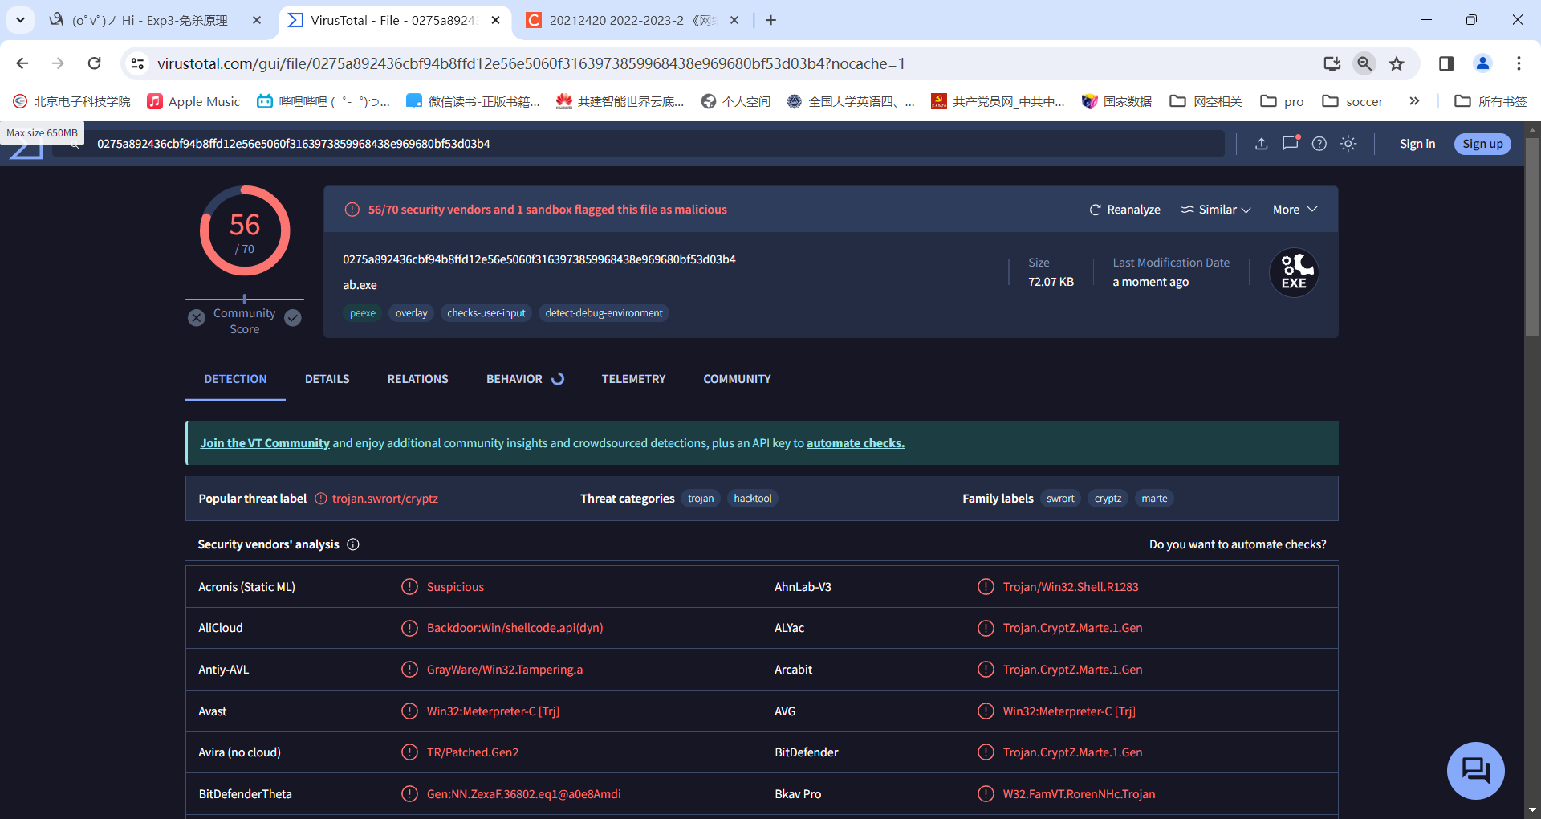Click the zoom magnifier icon in address bar
1541x819 pixels.
(x=1364, y=63)
